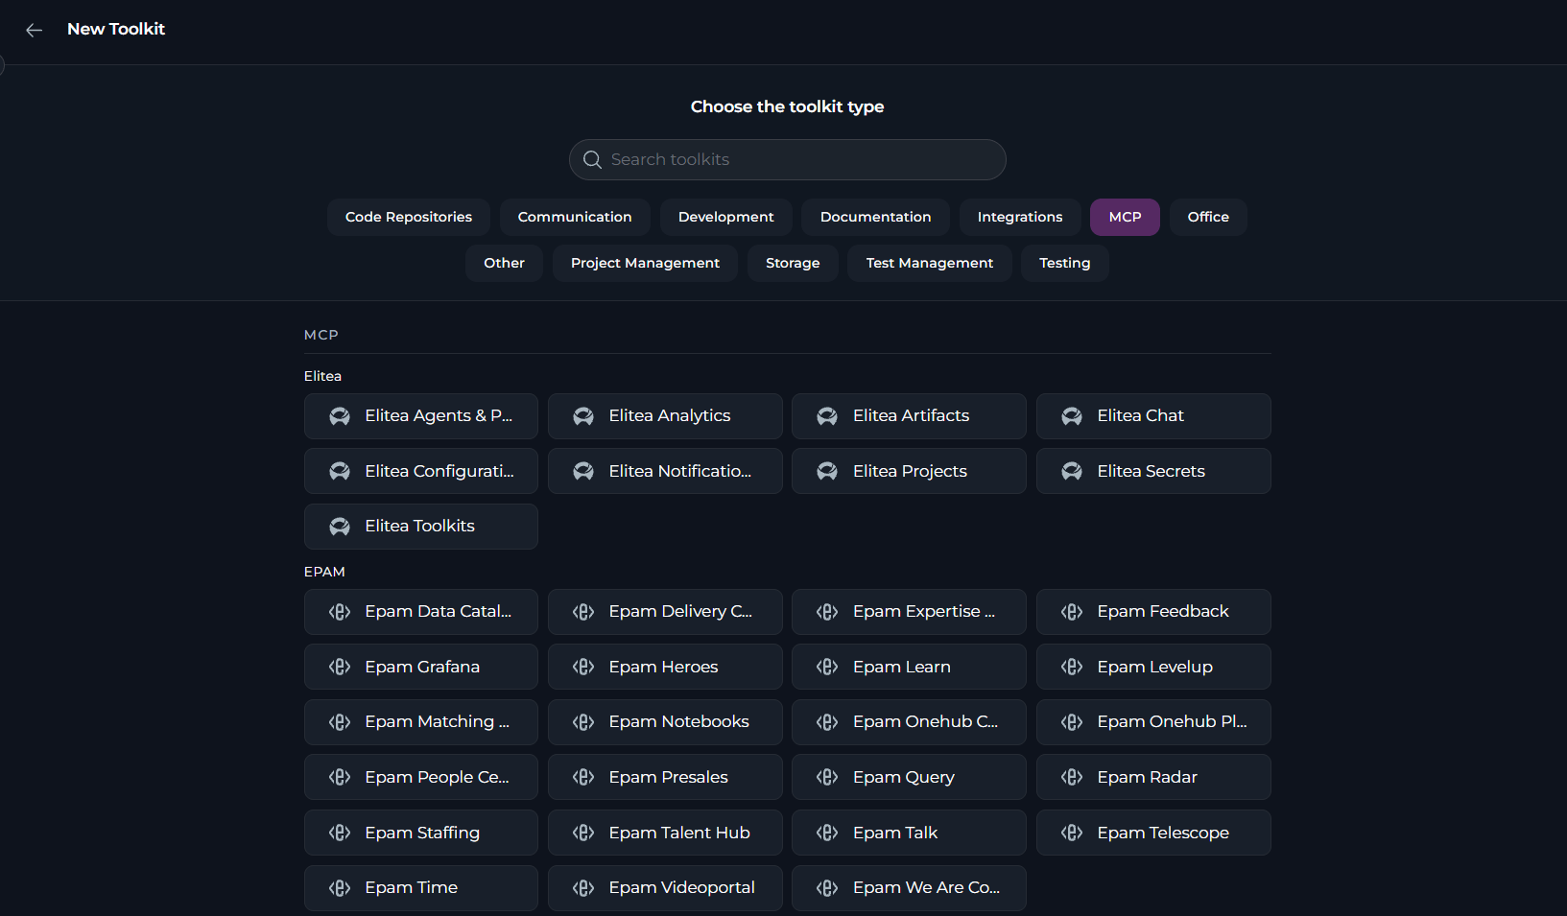Screen dimensions: 1567x916
Task: Open the Integrations category
Action: (x=1020, y=217)
